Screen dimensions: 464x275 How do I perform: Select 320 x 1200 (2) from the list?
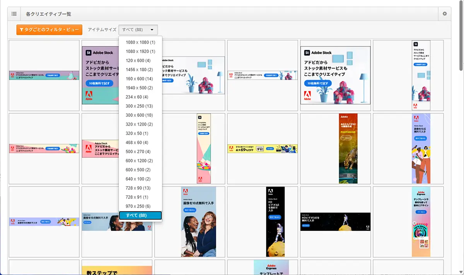140,124
